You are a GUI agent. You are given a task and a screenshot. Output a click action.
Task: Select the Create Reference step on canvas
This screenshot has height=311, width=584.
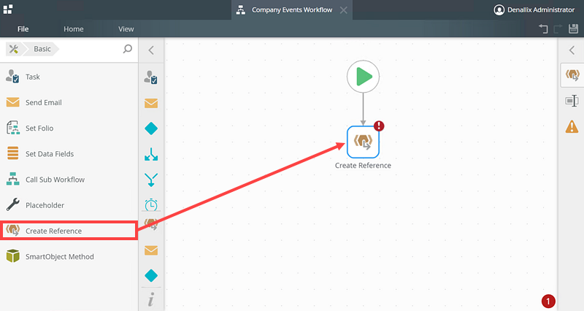point(363,142)
